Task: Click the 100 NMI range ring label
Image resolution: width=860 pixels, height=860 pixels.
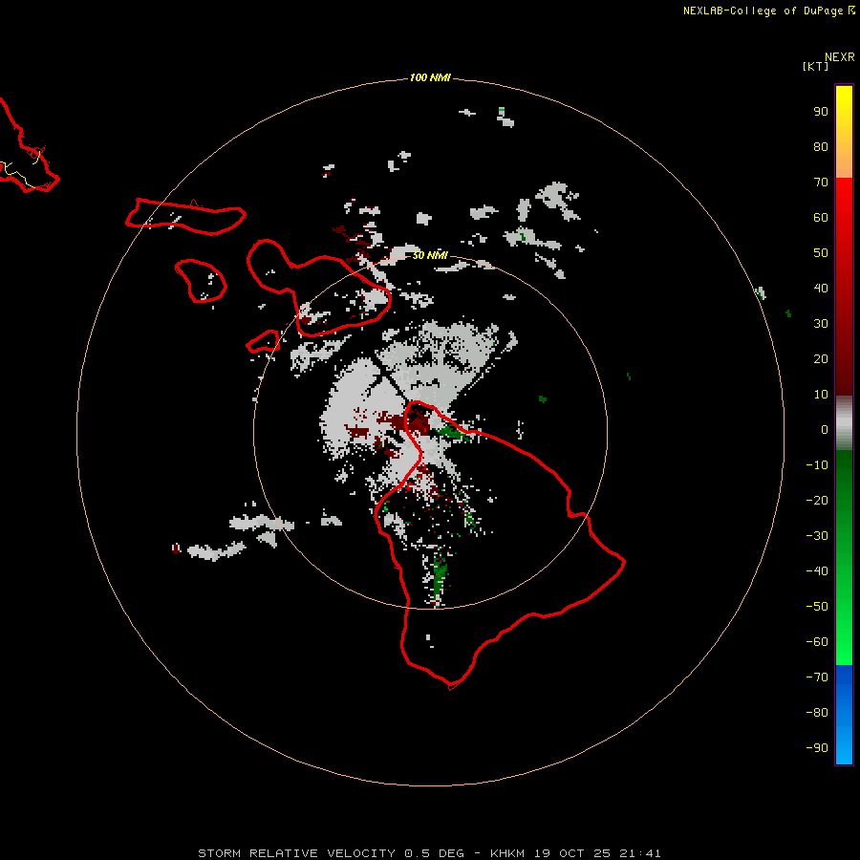Action: pyautogui.click(x=430, y=77)
